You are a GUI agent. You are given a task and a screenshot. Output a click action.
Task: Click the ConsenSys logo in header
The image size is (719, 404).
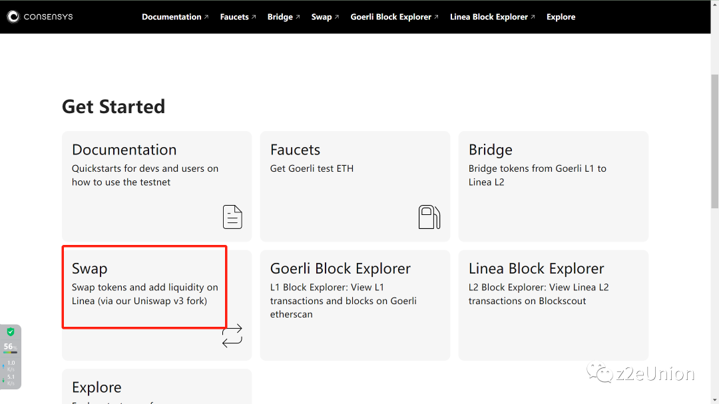coord(40,17)
